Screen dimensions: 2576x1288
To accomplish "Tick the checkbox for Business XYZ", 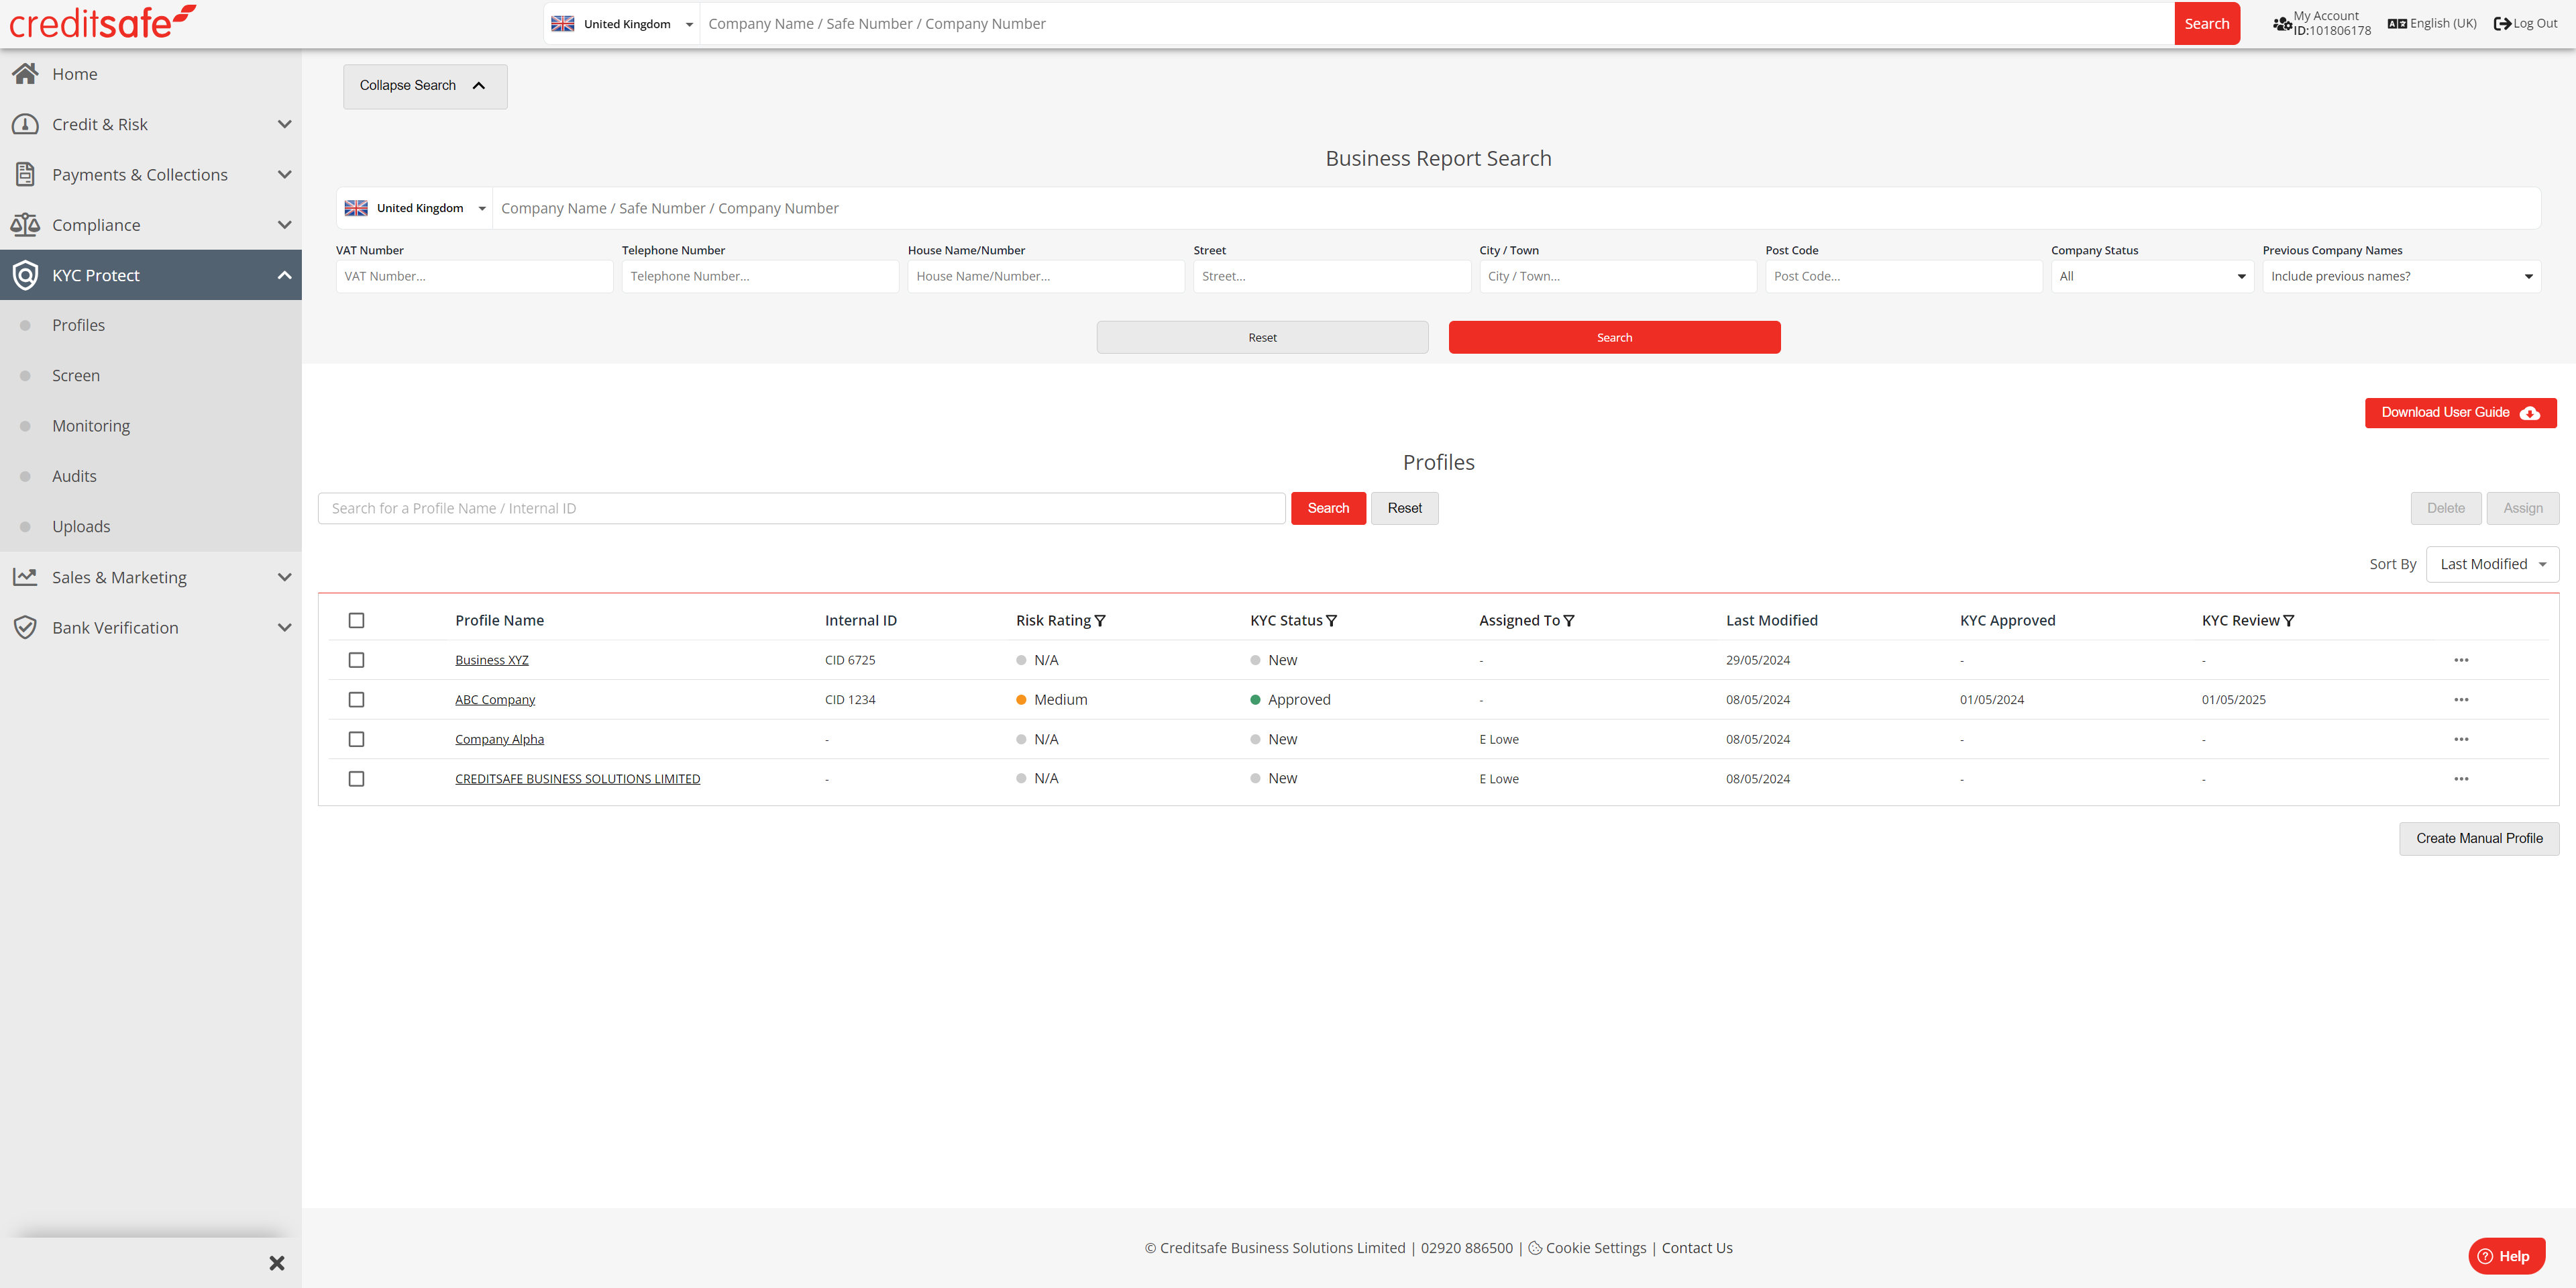I will tap(356, 660).
